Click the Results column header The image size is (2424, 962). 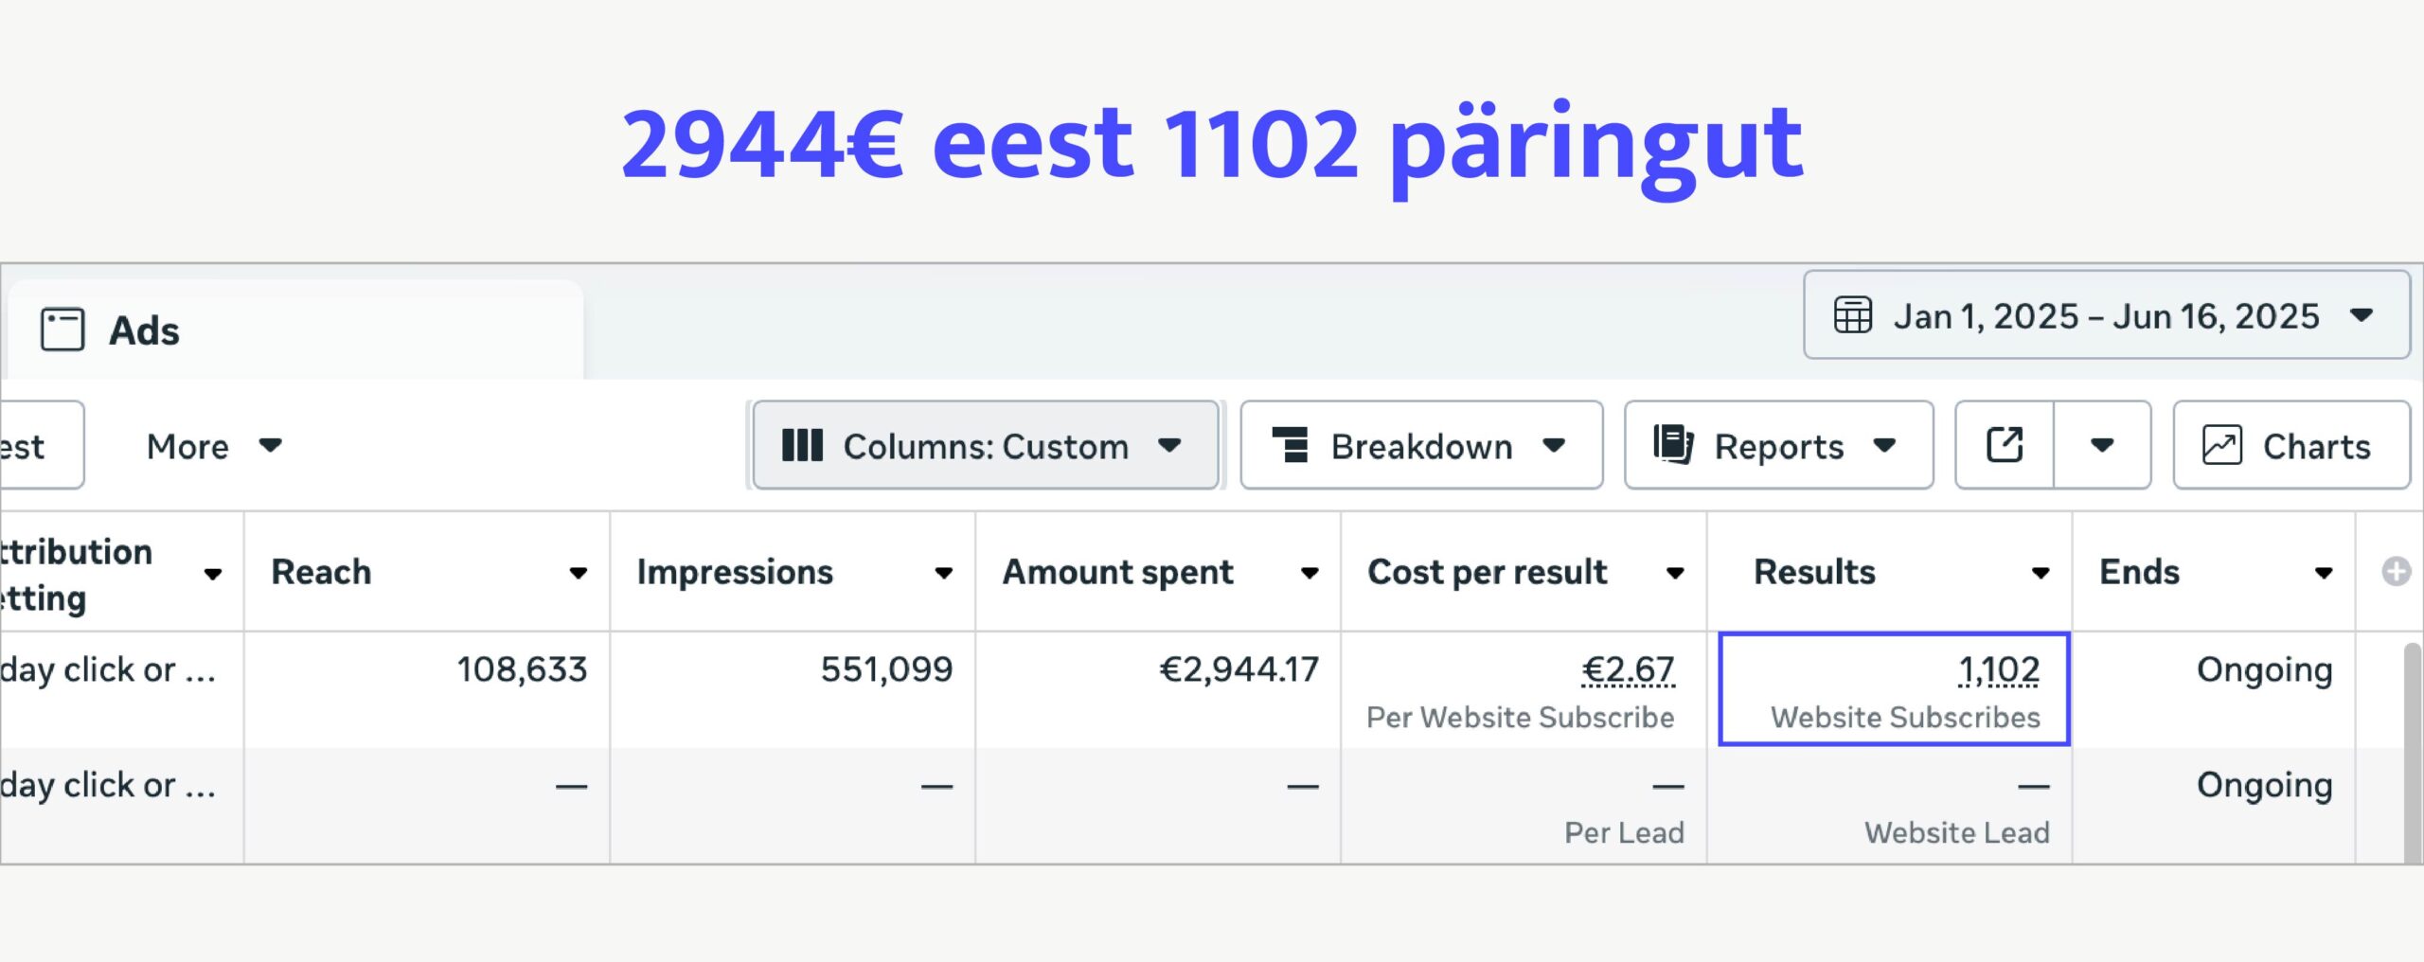[1814, 572]
